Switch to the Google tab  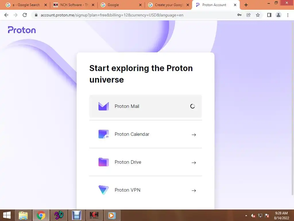[121, 5]
